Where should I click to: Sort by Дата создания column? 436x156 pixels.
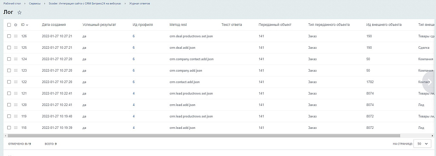tap(54, 25)
